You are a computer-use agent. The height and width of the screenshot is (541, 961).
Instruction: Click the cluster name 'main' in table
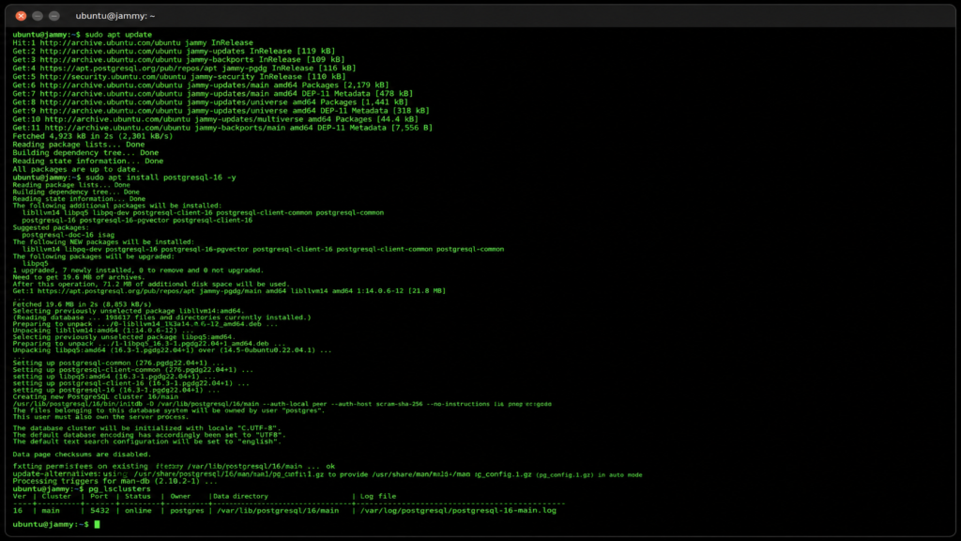point(51,510)
